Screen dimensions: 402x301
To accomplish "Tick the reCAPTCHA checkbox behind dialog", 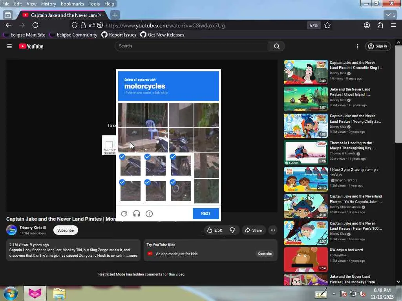I will click(109, 145).
